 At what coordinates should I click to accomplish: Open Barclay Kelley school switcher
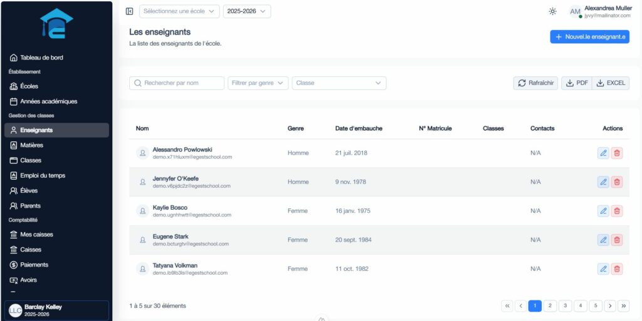56,310
